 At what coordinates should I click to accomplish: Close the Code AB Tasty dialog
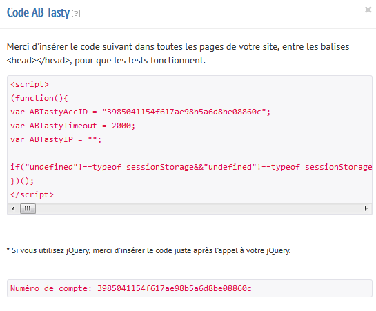(368, 10)
